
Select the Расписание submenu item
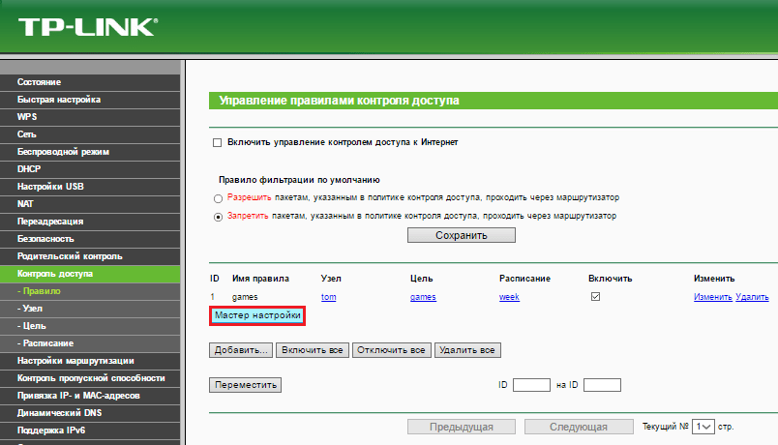(45, 343)
